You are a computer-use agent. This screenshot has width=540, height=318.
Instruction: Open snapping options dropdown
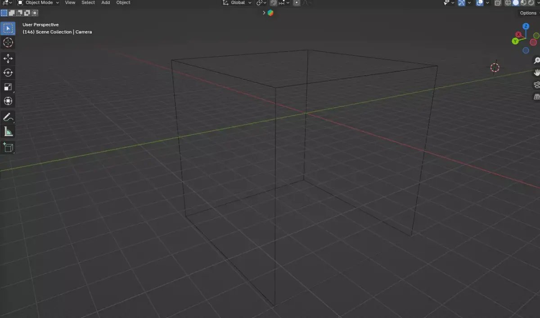coord(285,3)
